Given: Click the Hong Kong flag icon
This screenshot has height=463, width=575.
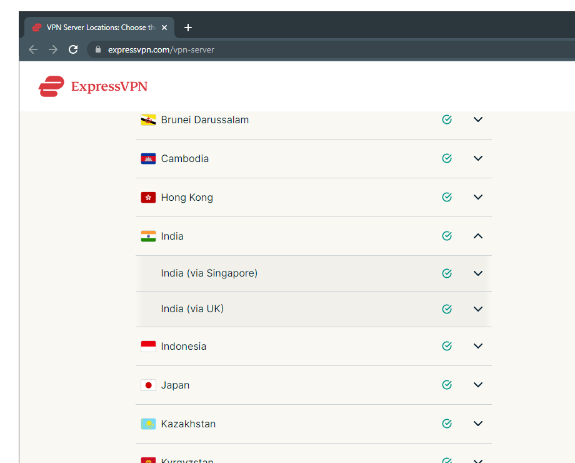Looking at the screenshot, I should 148,198.
